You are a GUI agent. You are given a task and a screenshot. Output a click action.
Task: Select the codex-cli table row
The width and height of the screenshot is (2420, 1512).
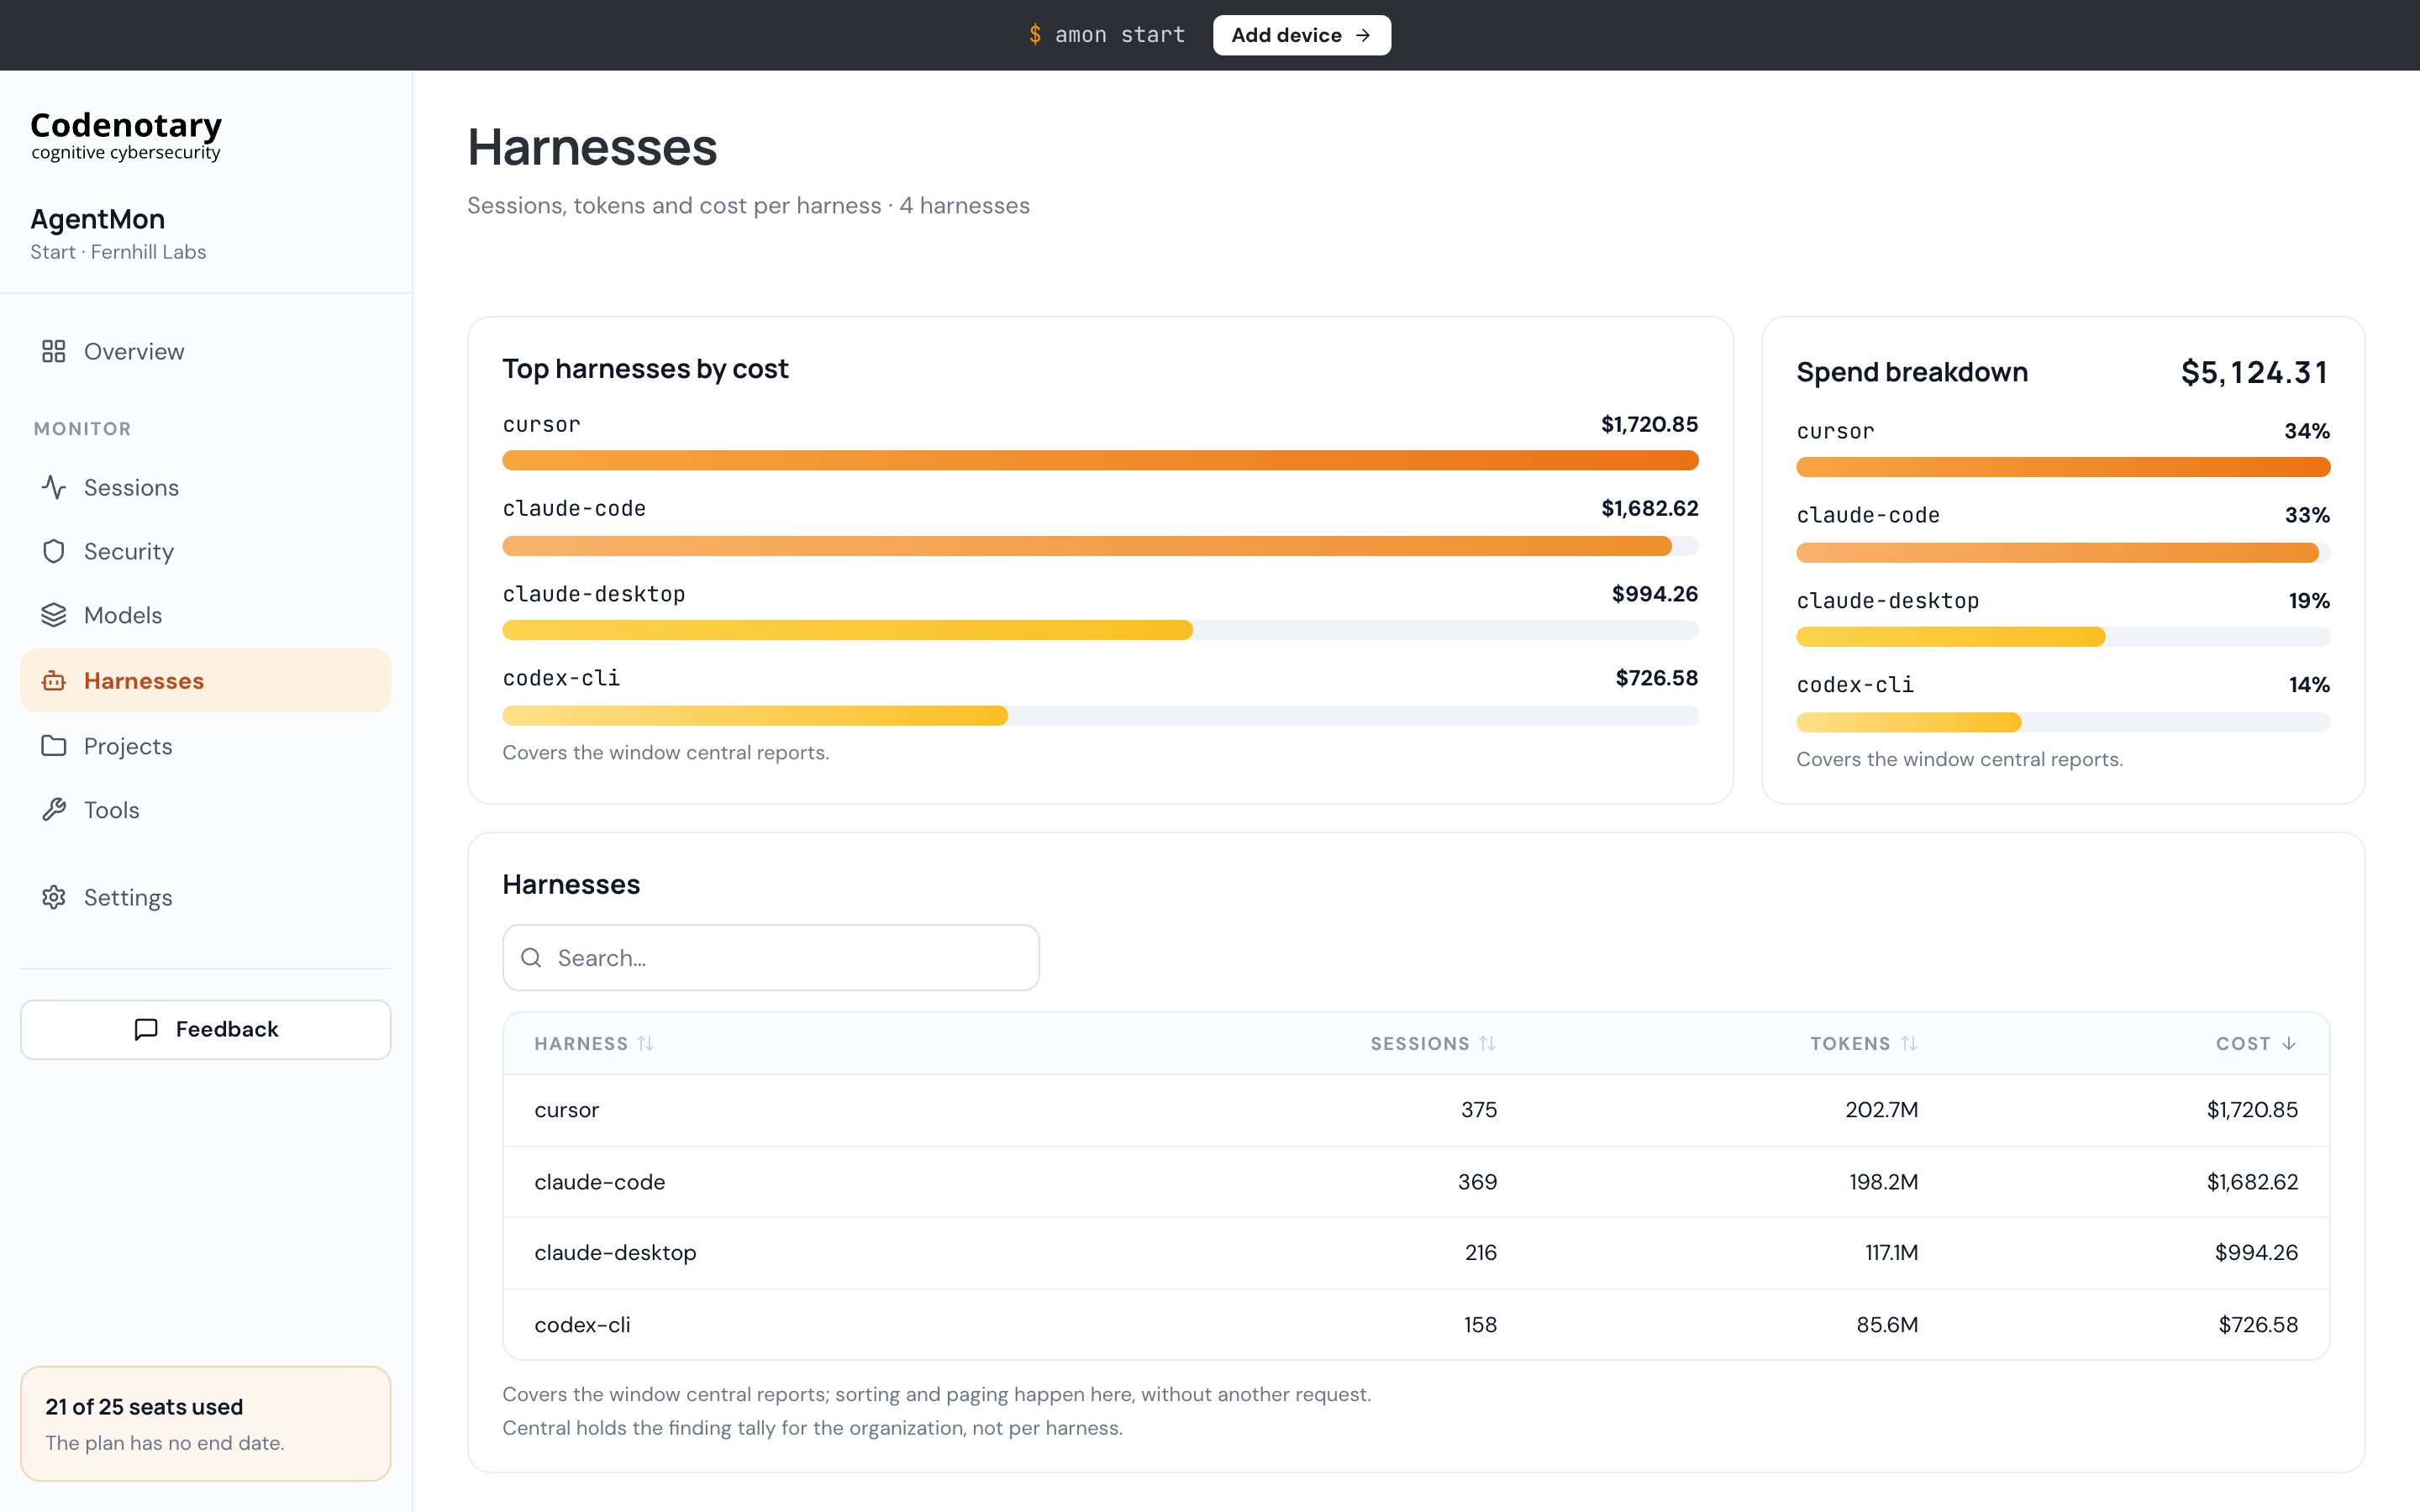click(1416, 1325)
